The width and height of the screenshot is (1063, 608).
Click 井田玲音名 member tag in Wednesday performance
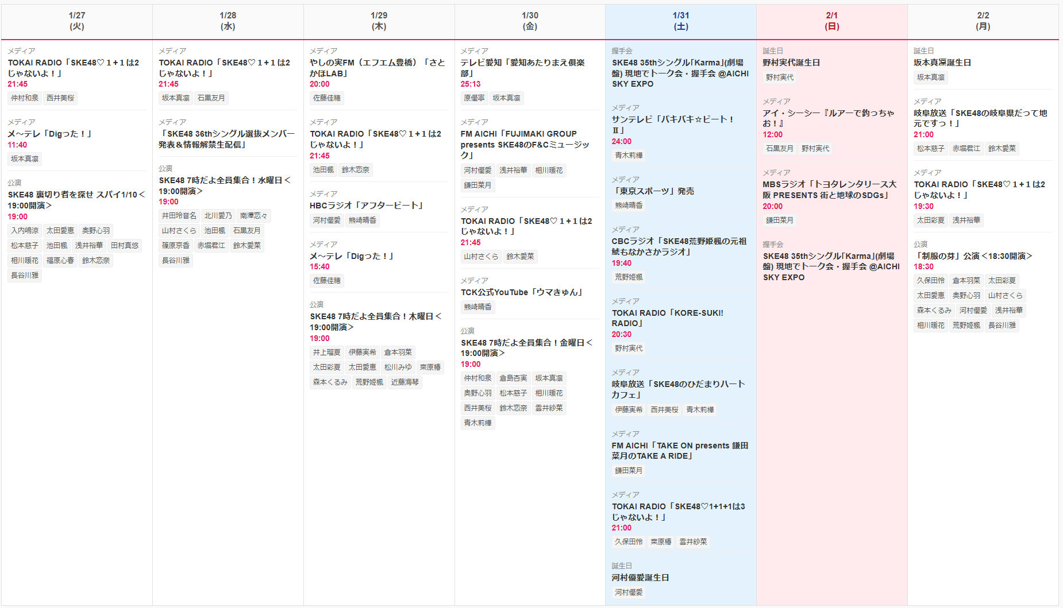[x=179, y=216]
